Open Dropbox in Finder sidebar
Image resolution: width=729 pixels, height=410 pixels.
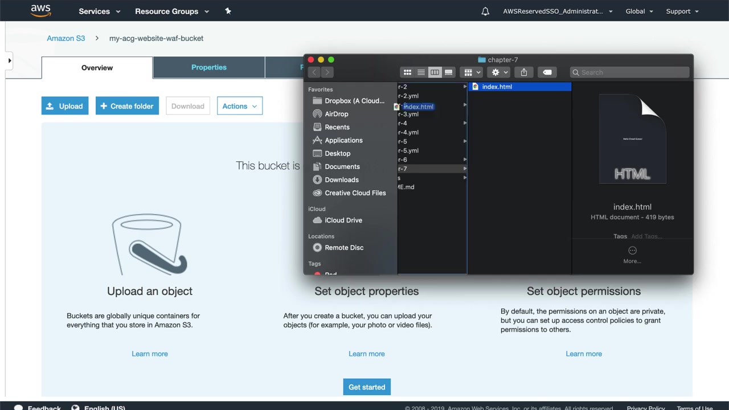(348, 101)
